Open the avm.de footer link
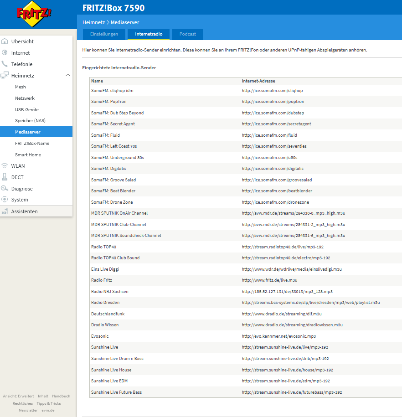This screenshot has width=402, height=417. coord(48,410)
